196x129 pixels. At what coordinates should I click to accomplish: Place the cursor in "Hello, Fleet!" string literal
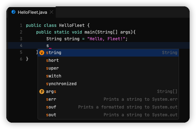pyautogui.click(x=106, y=39)
